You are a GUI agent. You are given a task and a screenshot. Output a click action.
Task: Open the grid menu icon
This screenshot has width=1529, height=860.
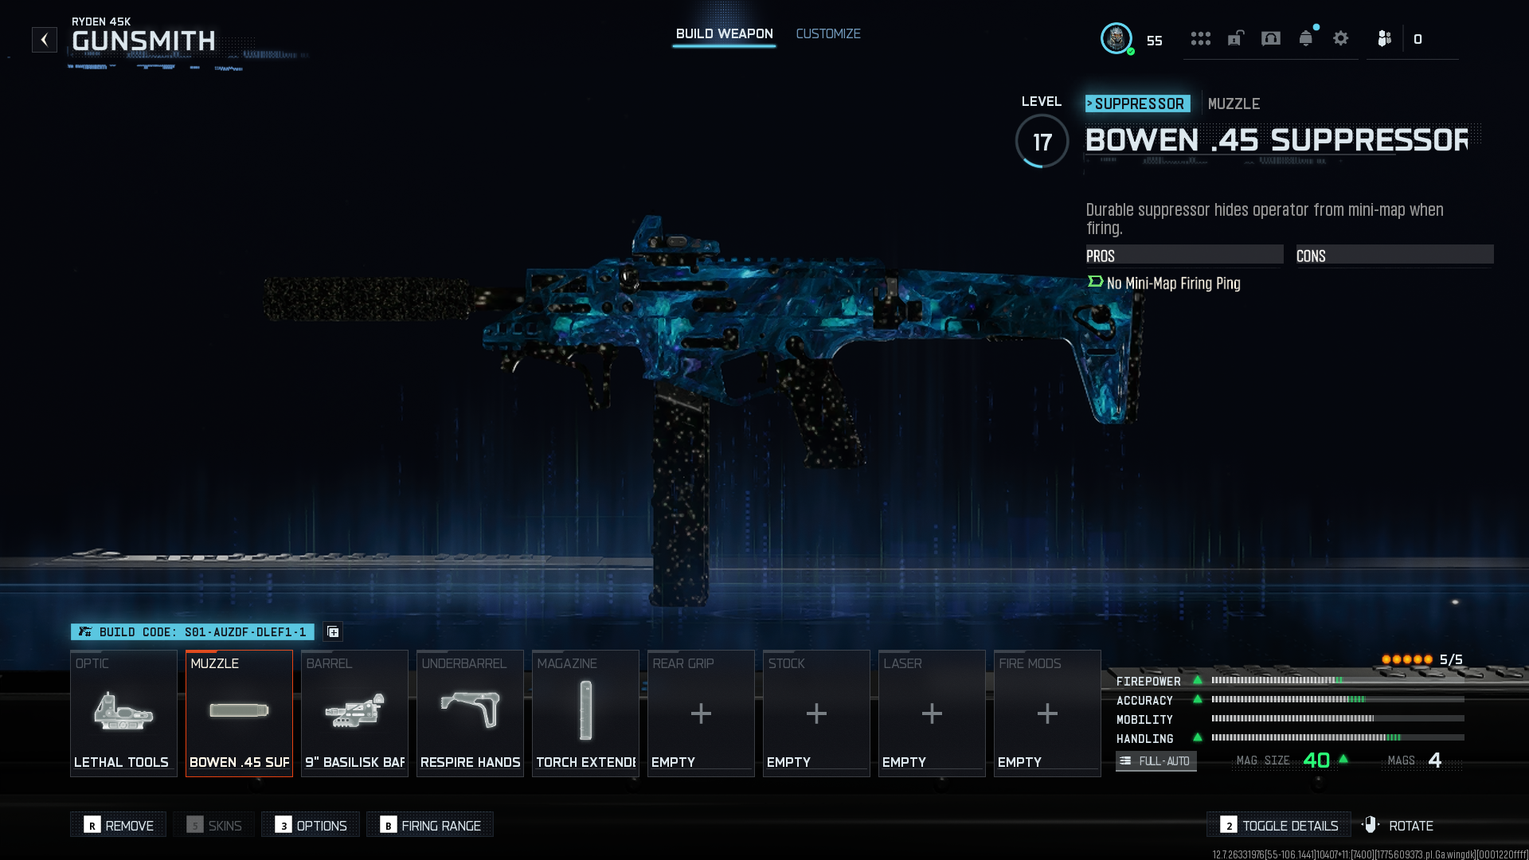(1200, 38)
